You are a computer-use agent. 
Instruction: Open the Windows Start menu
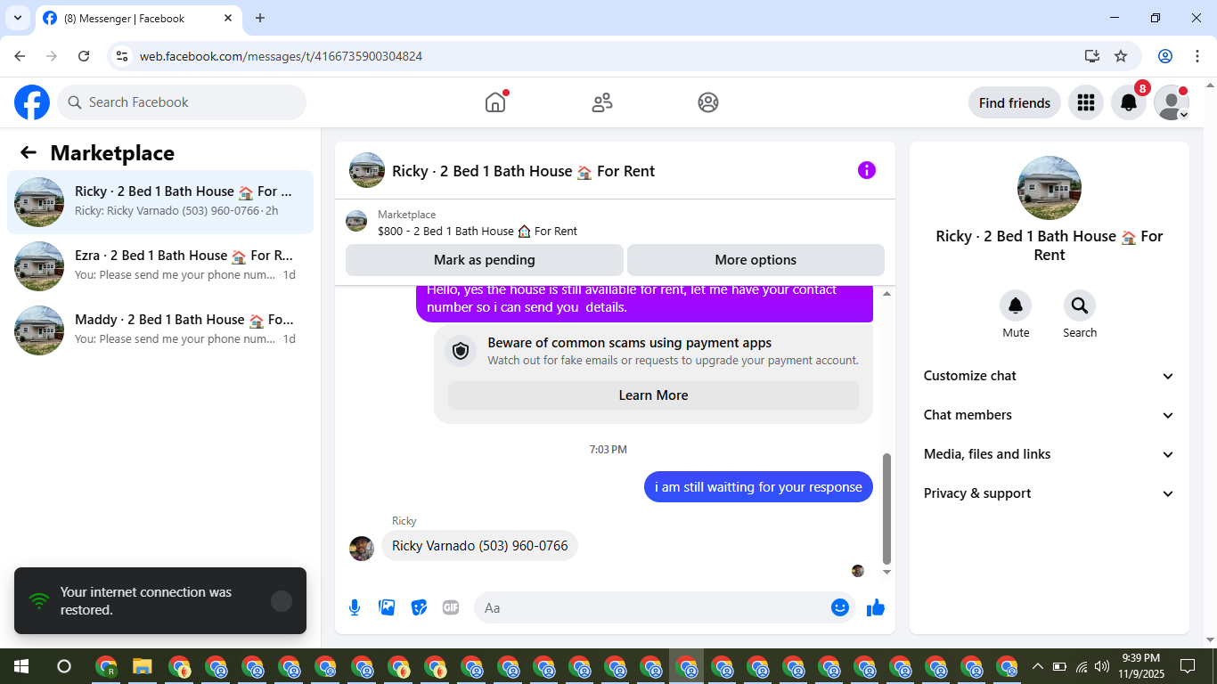(x=20, y=666)
